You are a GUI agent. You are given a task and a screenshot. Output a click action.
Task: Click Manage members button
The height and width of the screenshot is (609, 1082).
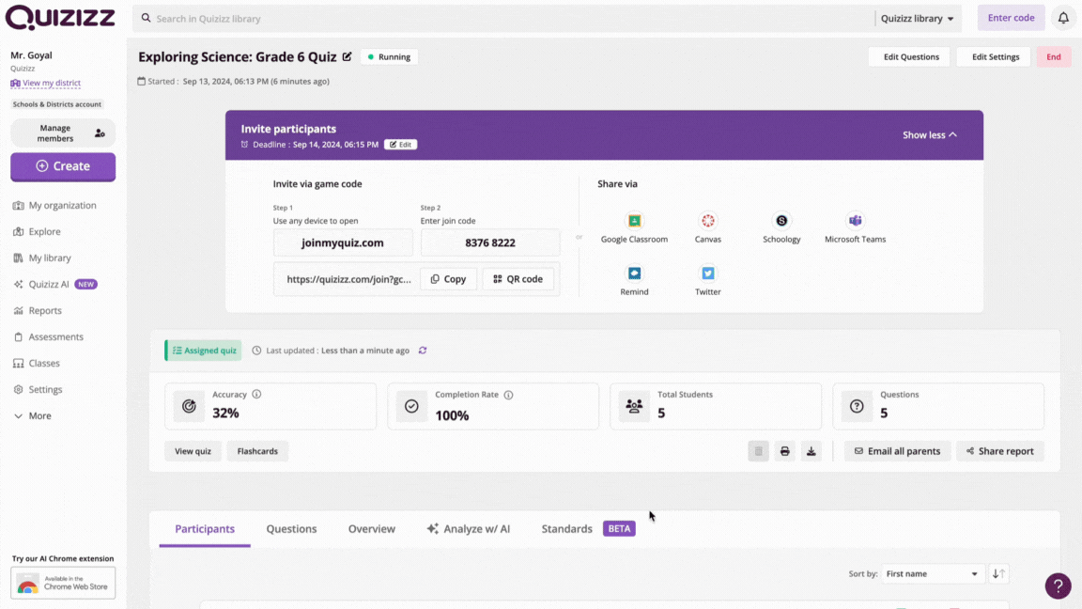pyautogui.click(x=63, y=133)
